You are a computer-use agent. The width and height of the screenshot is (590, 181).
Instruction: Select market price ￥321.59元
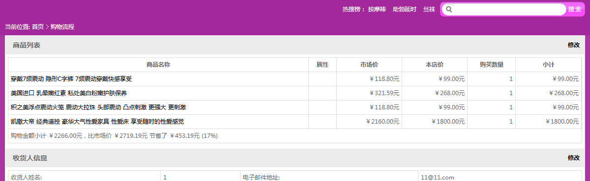(384, 93)
